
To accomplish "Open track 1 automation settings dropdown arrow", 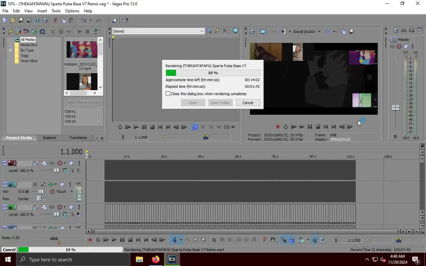I will (x=65, y=163).
